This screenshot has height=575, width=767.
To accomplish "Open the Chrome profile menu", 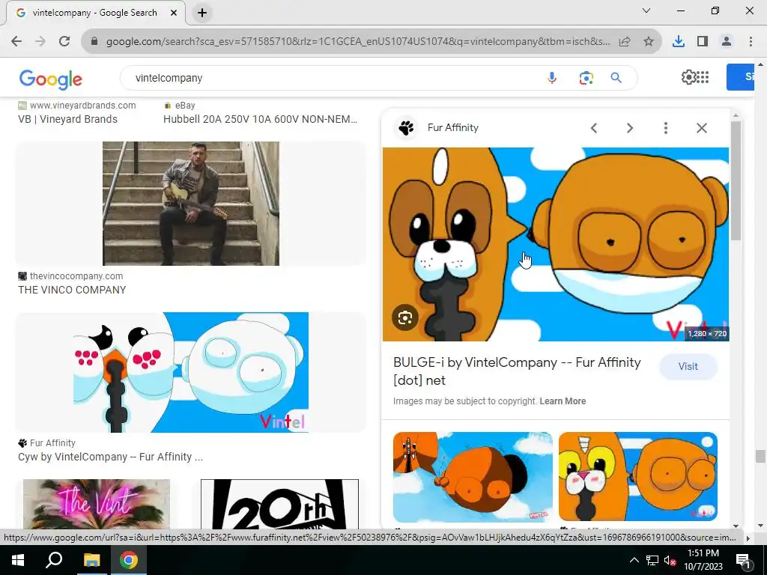I will click(x=727, y=42).
